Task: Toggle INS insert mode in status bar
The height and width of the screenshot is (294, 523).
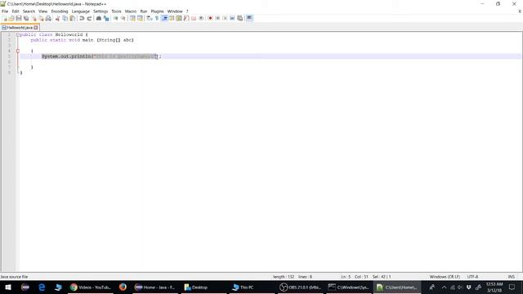Action: point(511,277)
